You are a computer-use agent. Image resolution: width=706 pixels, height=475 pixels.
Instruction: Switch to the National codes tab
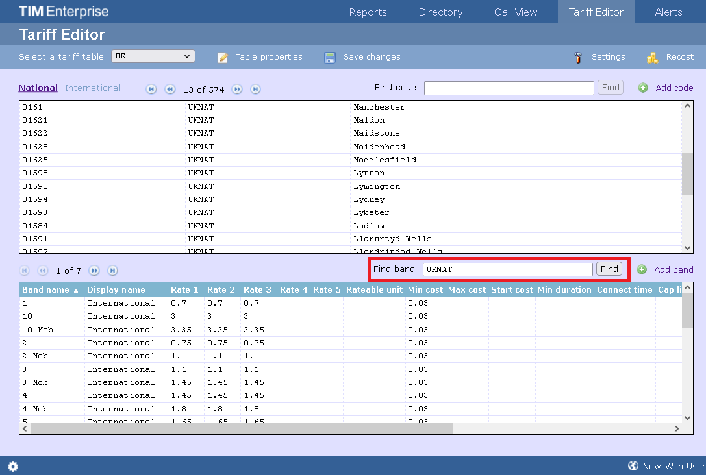point(38,88)
